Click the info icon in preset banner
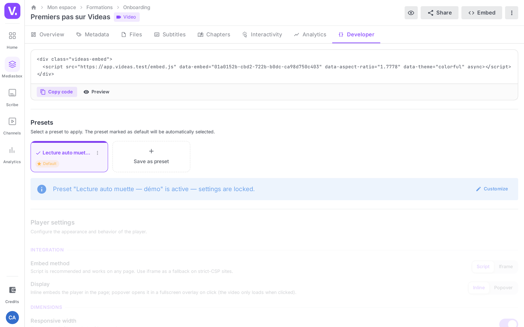The image size is (524, 327). (42, 189)
